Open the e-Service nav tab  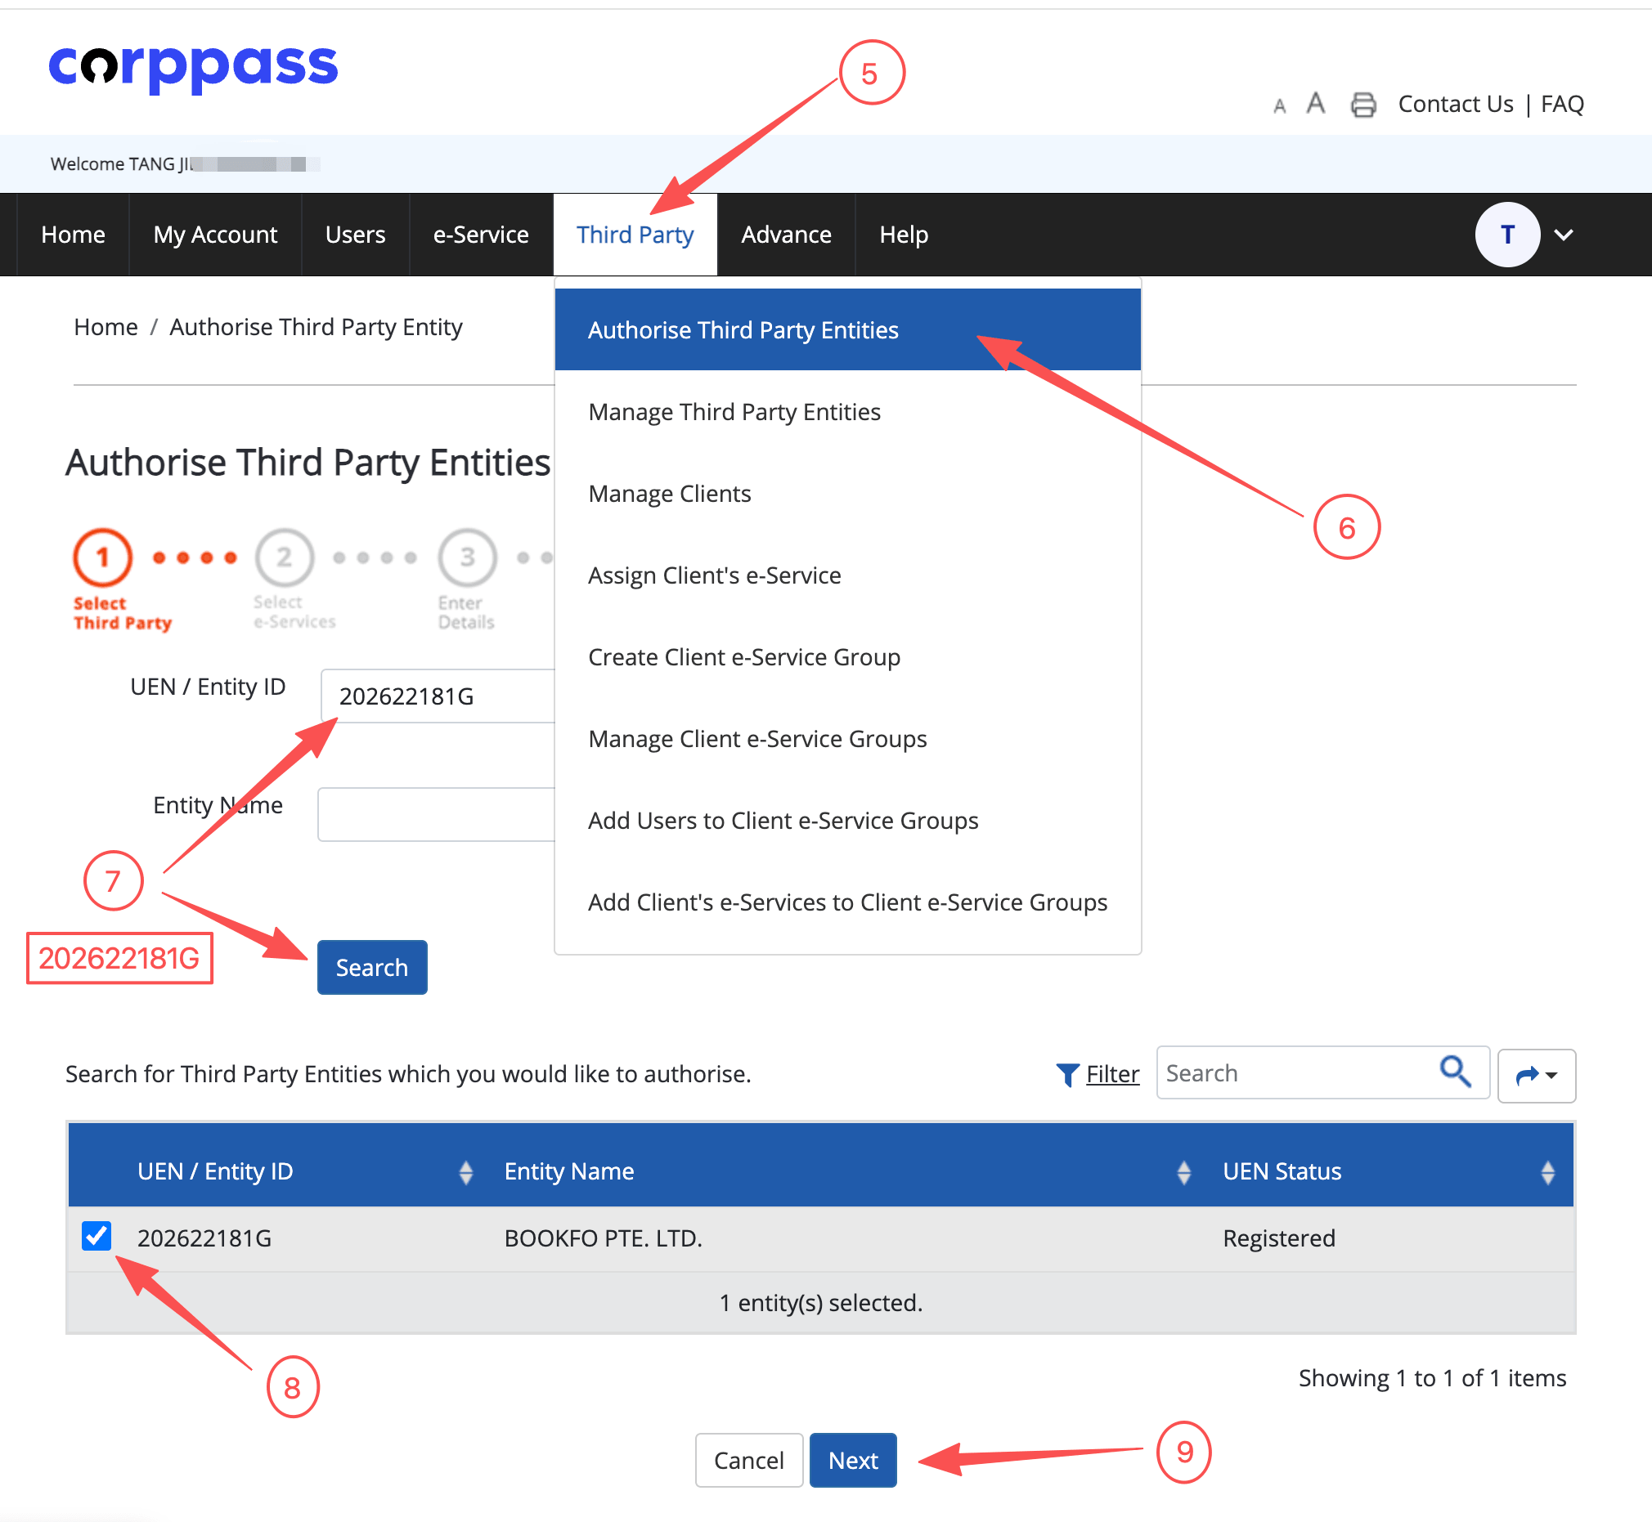[481, 235]
